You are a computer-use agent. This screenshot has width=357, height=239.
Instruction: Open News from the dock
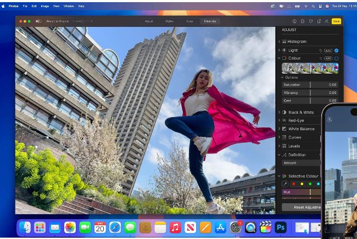(x=191, y=227)
